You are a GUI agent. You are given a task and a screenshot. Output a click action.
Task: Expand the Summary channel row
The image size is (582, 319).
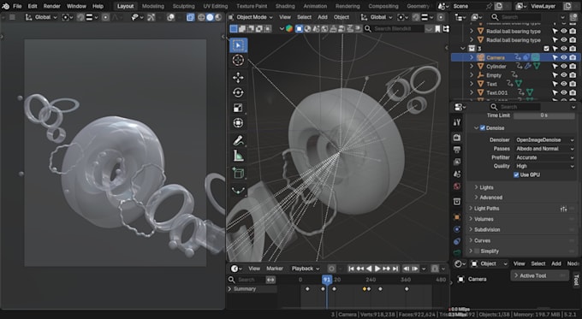pyautogui.click(x=229, y=289)
